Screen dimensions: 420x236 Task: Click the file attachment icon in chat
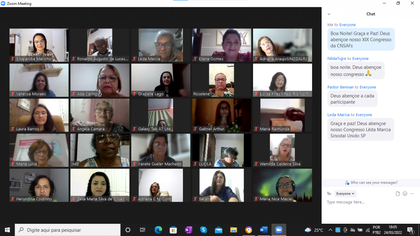pyautogui.click(x=397, y=194)
